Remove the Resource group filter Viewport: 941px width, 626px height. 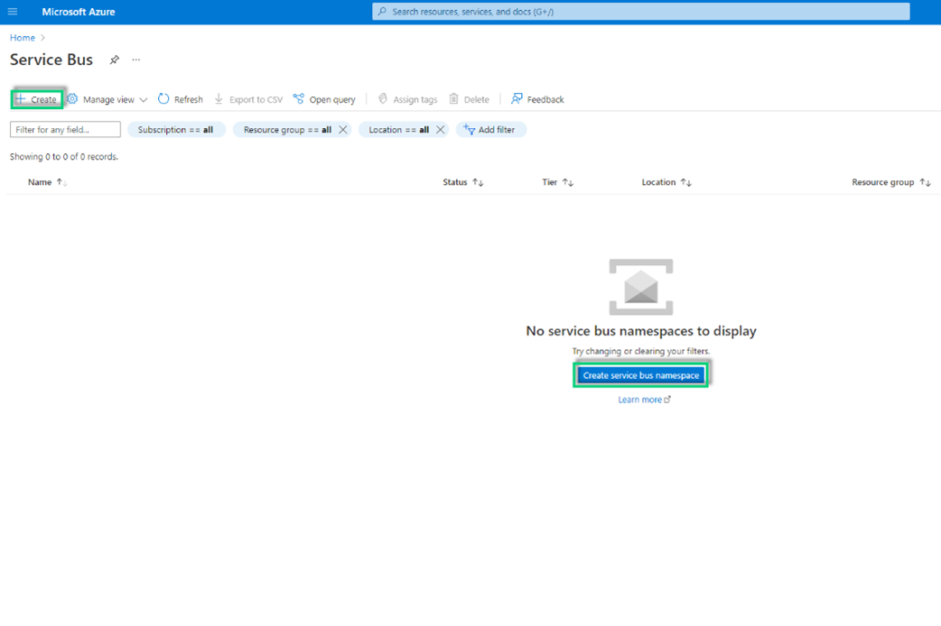pos(342,130)
